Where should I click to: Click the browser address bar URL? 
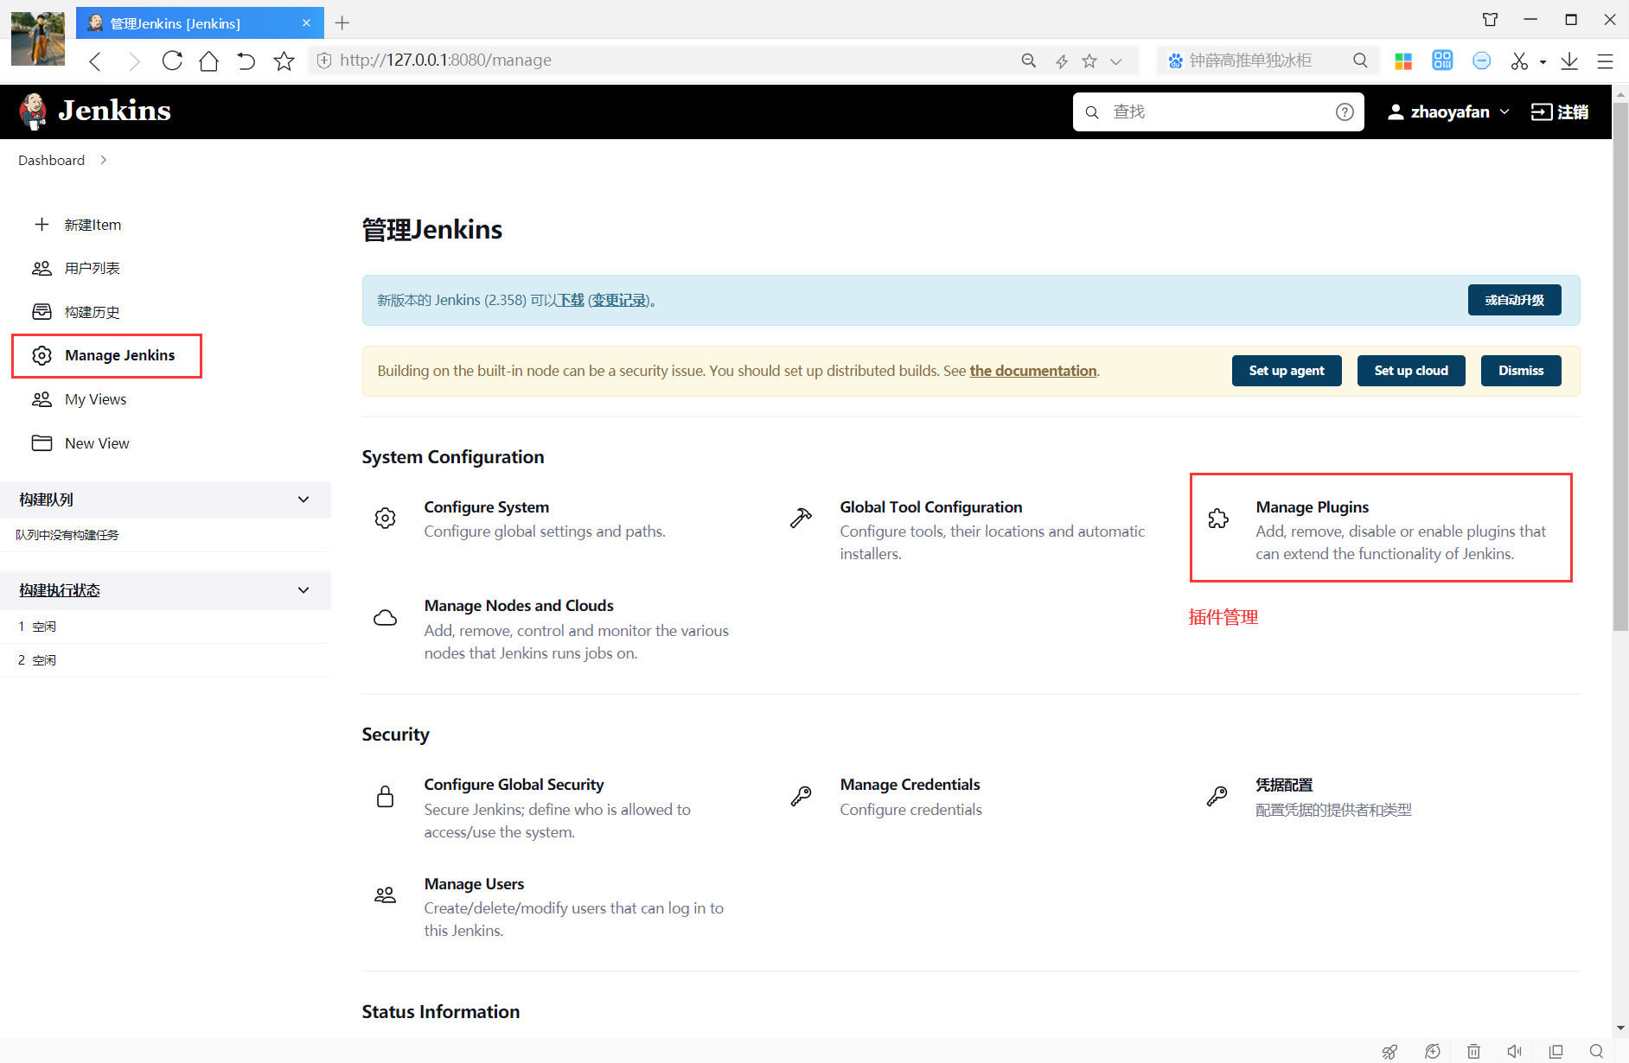click(x=446, y=60)
